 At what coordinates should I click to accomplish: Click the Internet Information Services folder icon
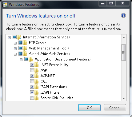click(19, 37)
